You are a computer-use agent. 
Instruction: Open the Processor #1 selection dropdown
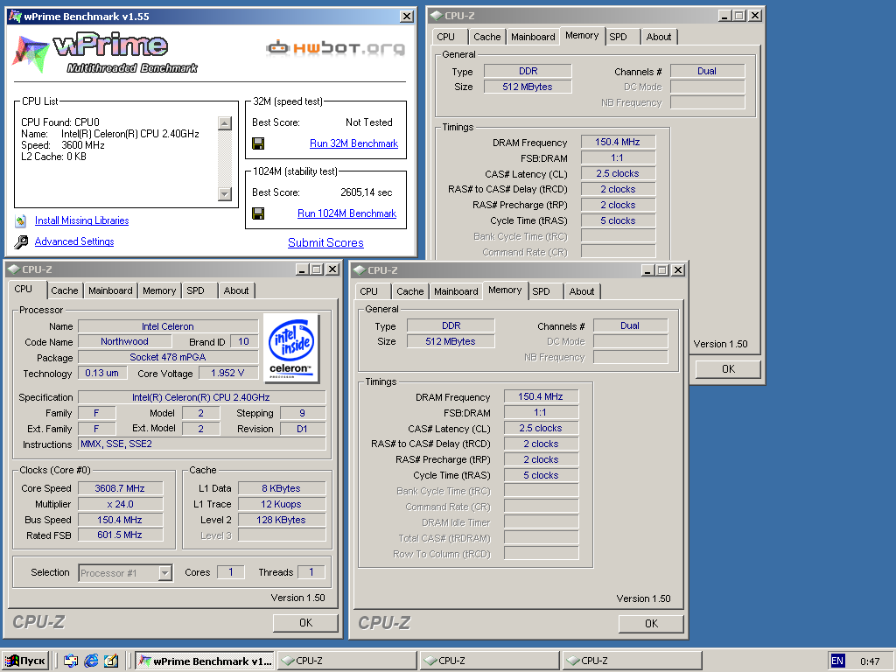point(165,572)
